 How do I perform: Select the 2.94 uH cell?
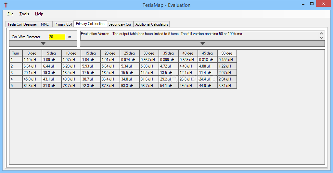tap(227, 79)
